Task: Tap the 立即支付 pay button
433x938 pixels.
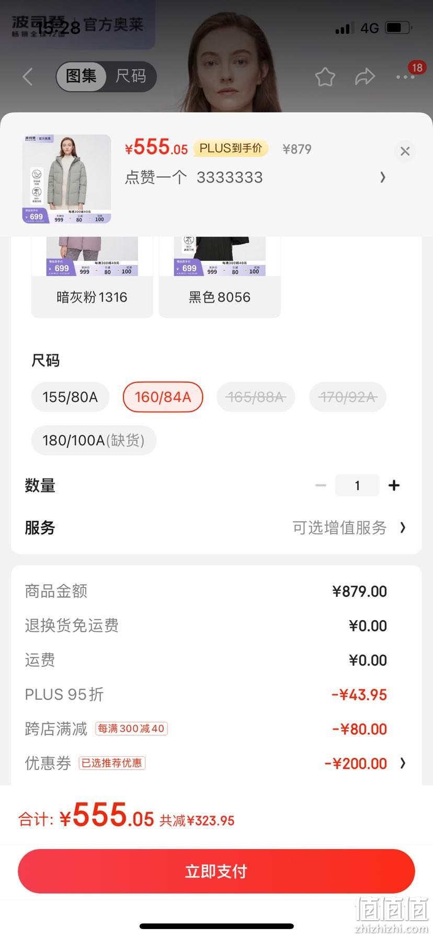Action: click(x=216, y=871)
